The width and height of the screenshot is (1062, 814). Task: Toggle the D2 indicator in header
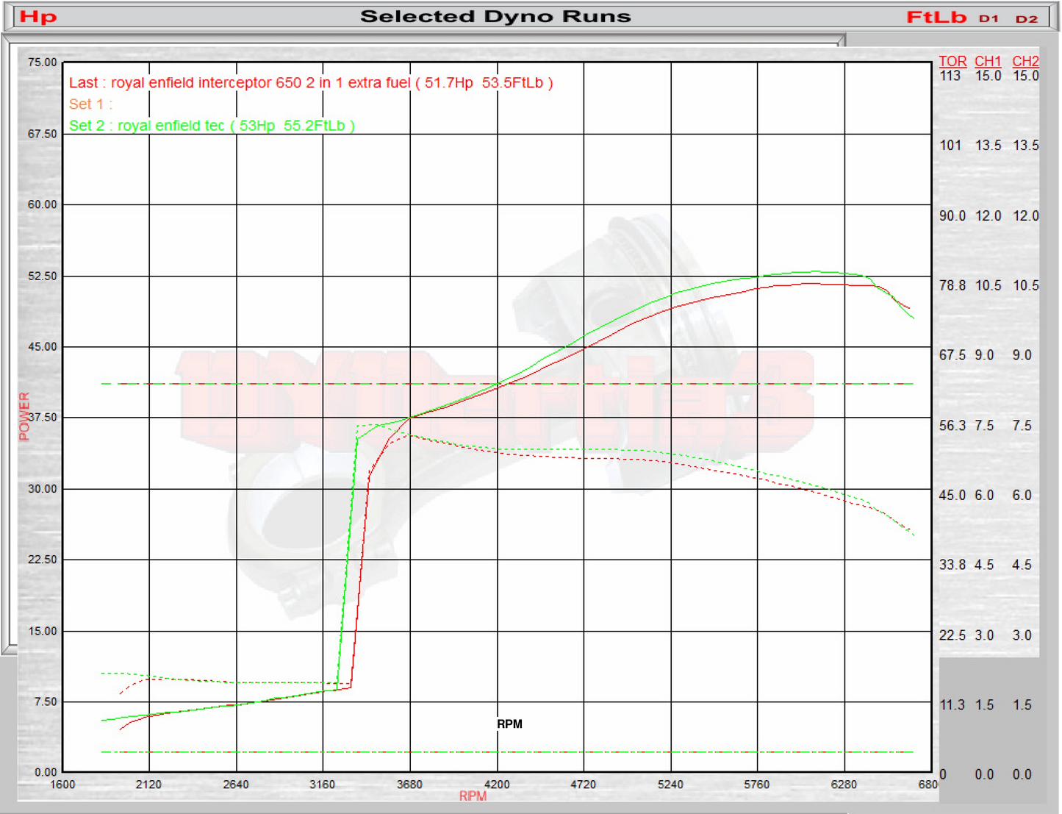[x=1026, y=18]
